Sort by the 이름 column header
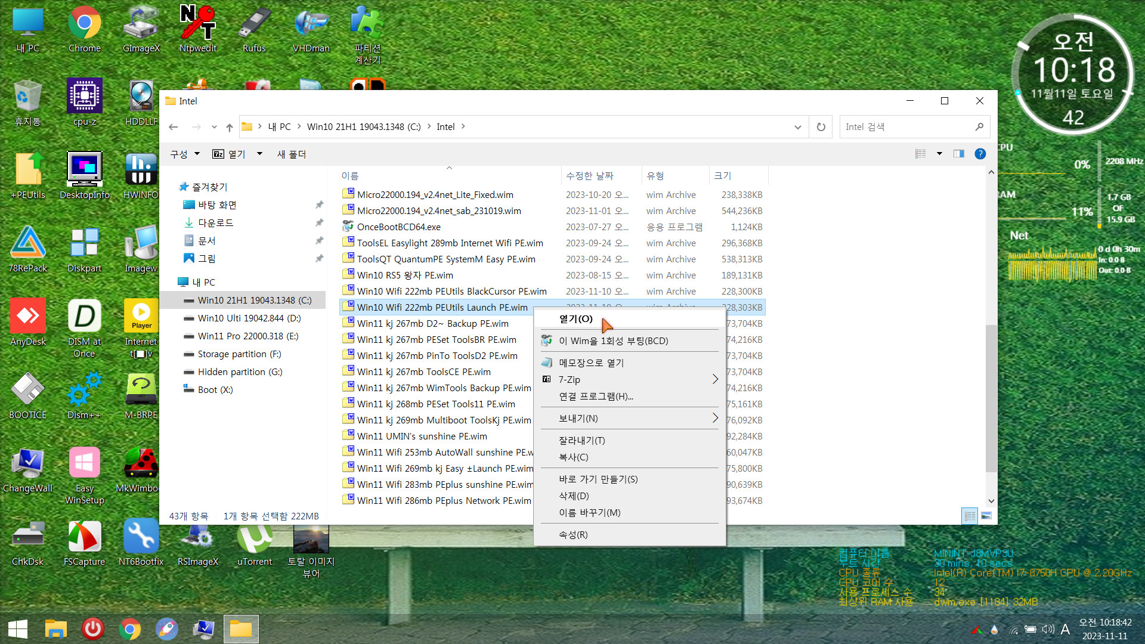 [450, 175]
